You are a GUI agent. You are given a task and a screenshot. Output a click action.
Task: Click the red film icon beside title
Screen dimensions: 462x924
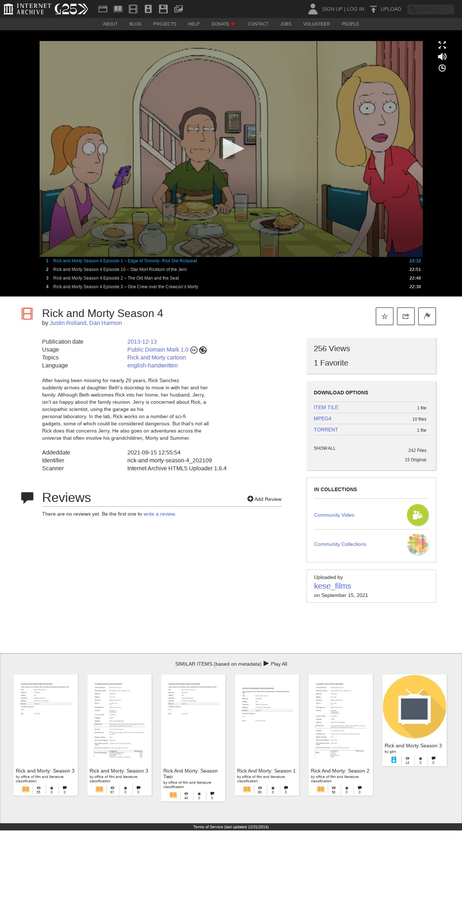[27, 314]
